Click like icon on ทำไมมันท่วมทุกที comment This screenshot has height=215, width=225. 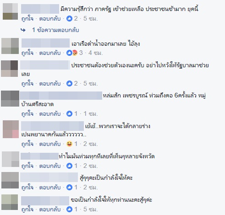(x=69, y=166)
